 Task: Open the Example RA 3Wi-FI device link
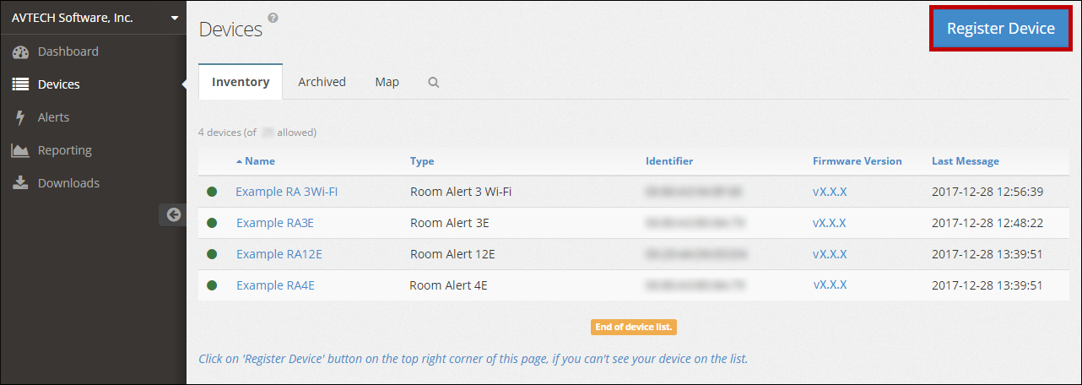coord(286,192)
